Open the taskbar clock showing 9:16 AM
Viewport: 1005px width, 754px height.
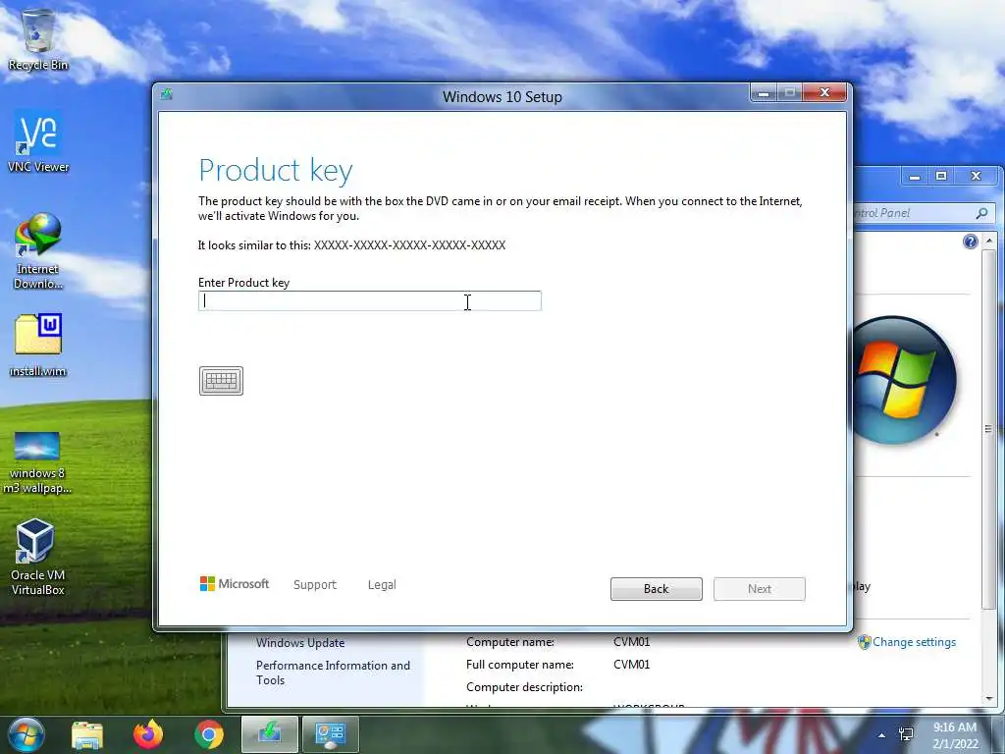pyautogui.click(x=955, y=735)
